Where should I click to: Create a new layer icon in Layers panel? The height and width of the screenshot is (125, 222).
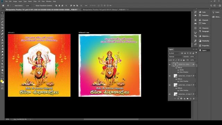click(190, 99)
